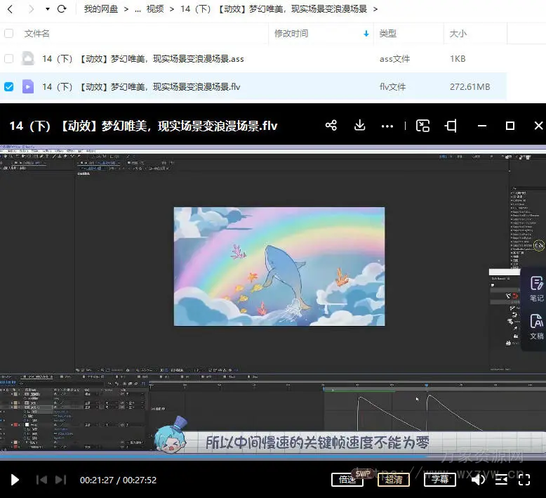Toggle the select-all files checkbox
This screenshot has width=546, height=498.
click(x=8, y=33)
